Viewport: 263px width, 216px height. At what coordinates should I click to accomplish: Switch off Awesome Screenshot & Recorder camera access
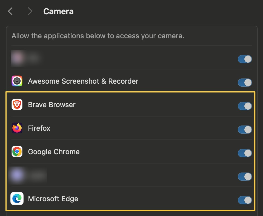coord(245,83)
